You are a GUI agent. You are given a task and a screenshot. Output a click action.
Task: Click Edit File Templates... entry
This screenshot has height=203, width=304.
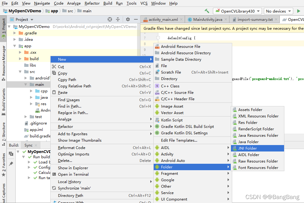pos(193,140)
